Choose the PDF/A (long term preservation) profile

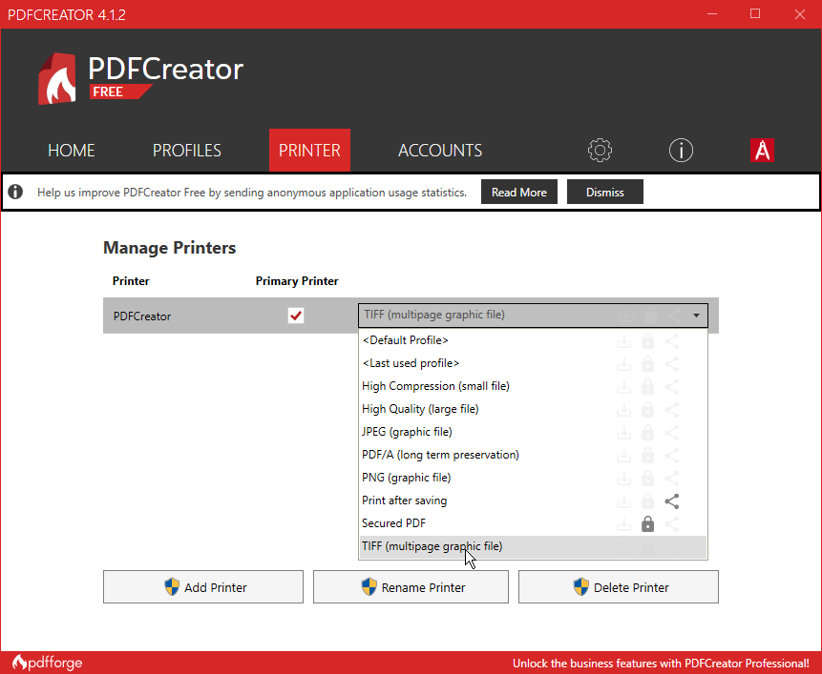pyautogui.click(x=440, y=455)
